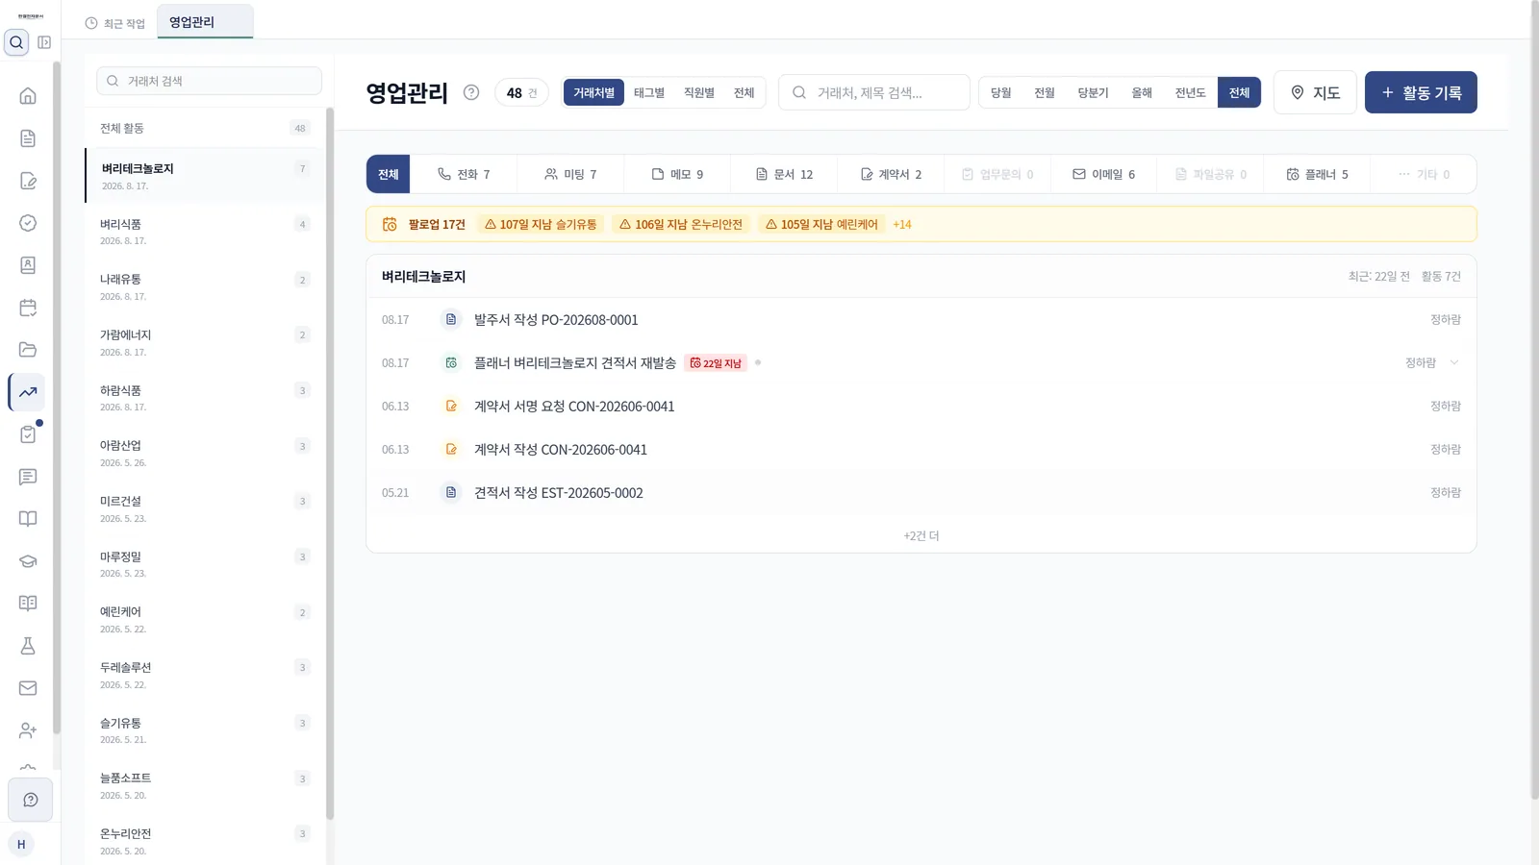This screenshot has height=865, width=1539.
Task: Filter activities by 메모 9 tab
Action: click(x=677, y=174)
